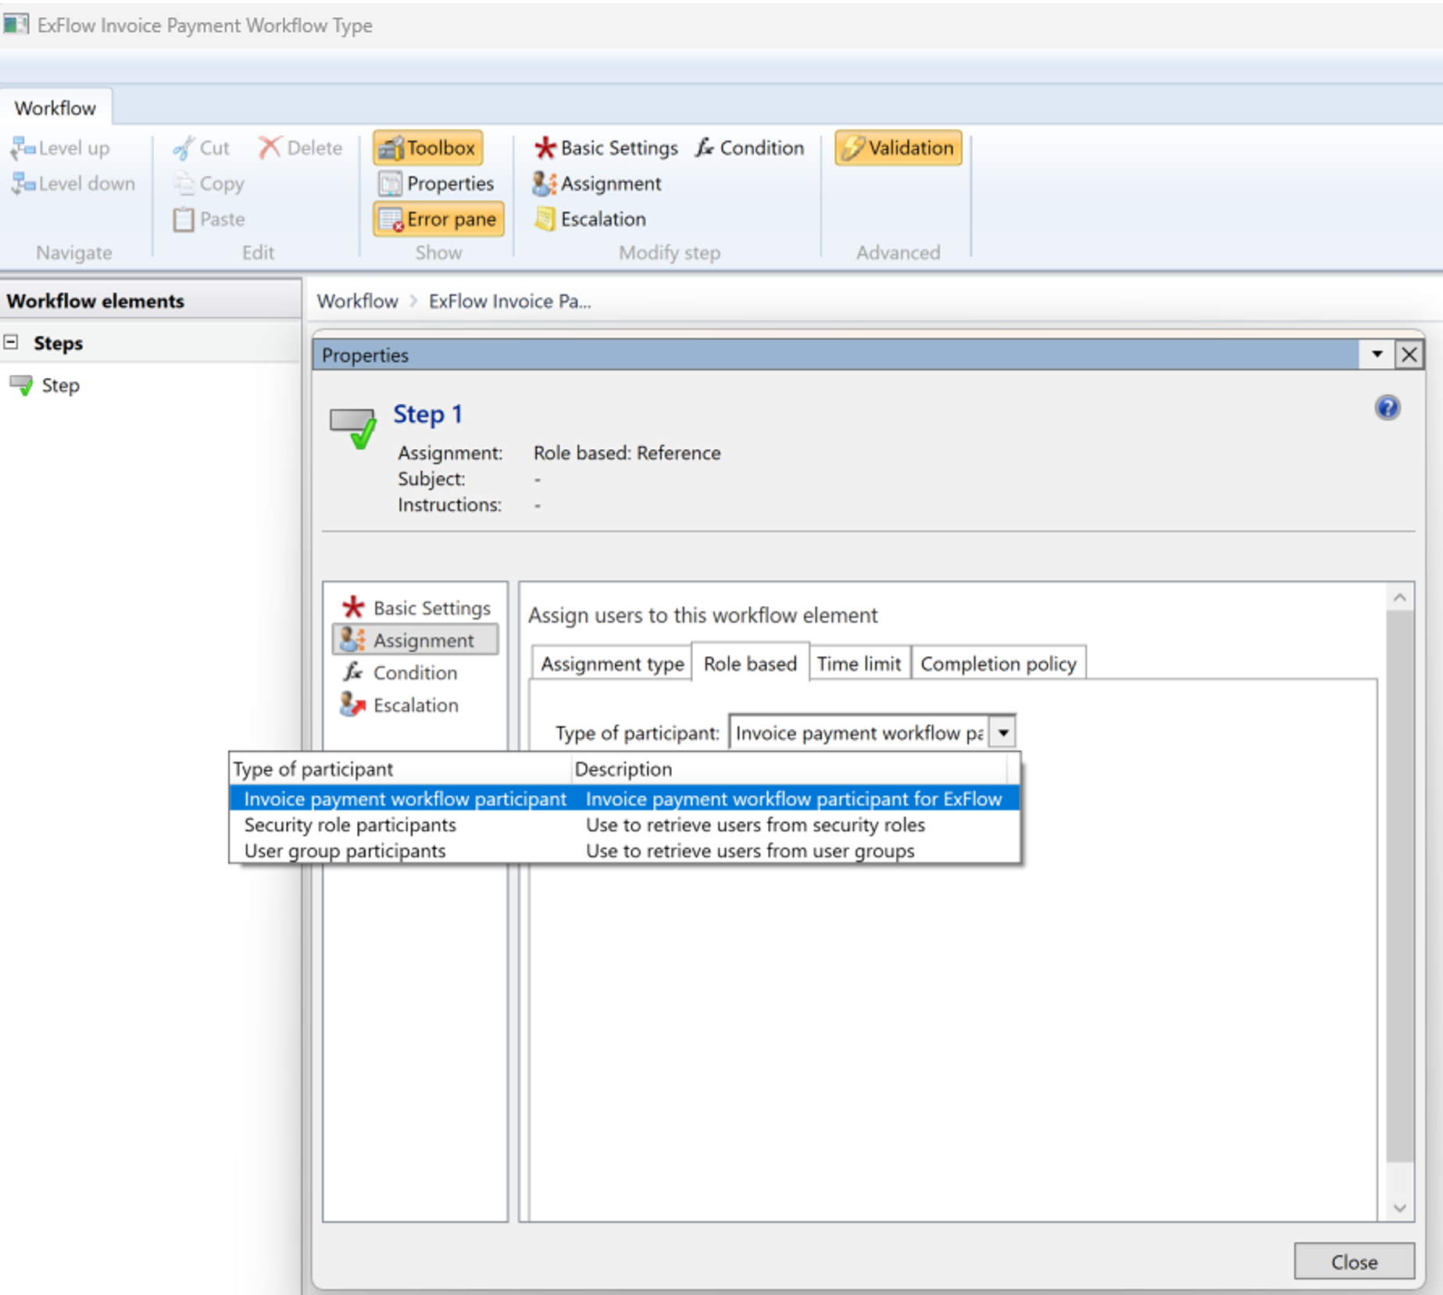
Task: Click the Level down navigate icon
Action: tap(23, 184)
